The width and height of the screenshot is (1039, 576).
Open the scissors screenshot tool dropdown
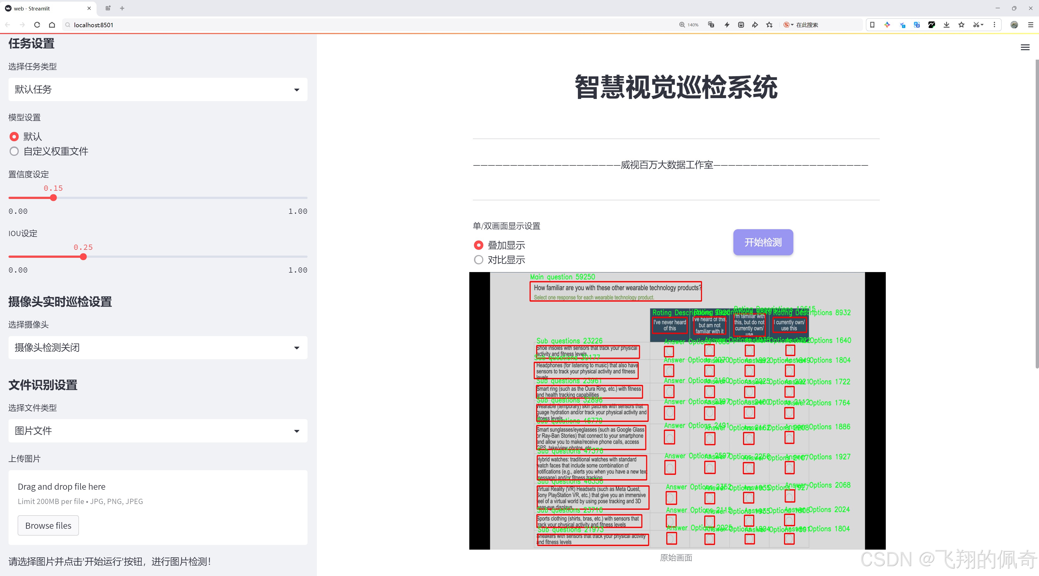[978, 24]
